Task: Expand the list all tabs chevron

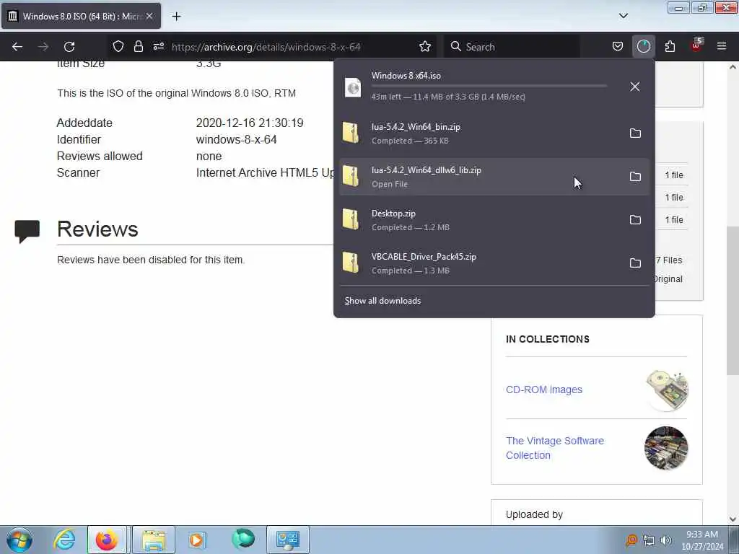Action: pyautogui.click(x=623, y=16)
